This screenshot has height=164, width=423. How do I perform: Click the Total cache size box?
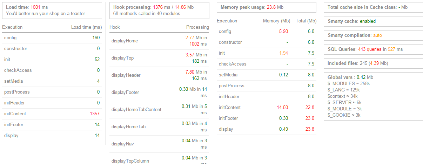click(x=373, y=7)
